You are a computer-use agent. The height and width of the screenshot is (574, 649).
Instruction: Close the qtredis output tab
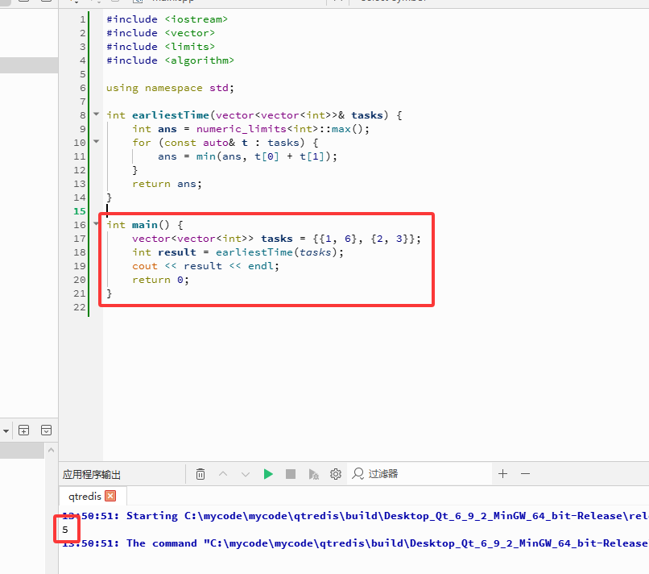click(x=110, y=496)
